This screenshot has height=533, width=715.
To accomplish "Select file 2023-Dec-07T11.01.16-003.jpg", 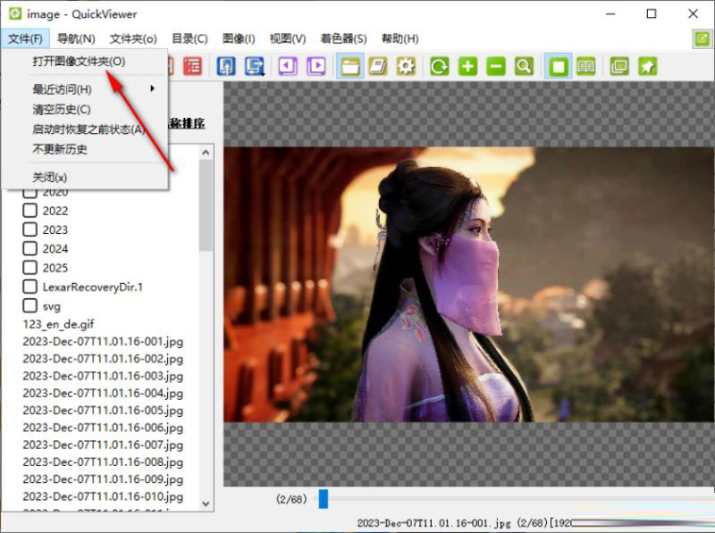I will (x=103, y=376).
